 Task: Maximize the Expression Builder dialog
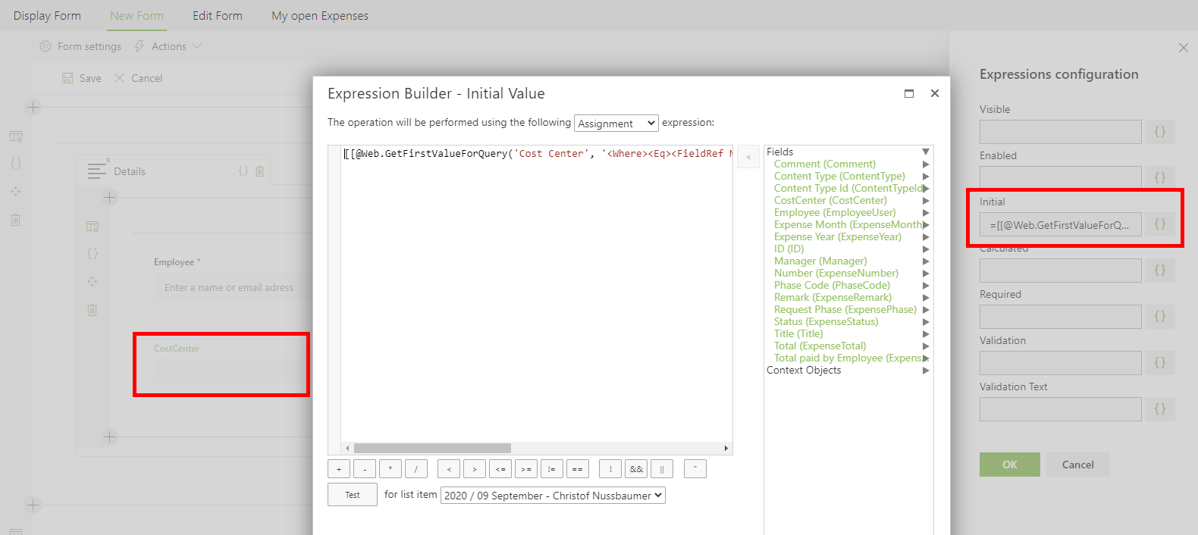[909, 93]
